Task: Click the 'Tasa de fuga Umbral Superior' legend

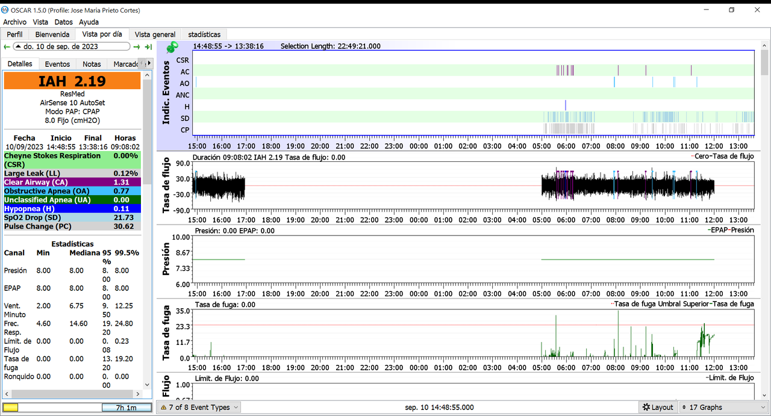Action: (x=661, y=304)
